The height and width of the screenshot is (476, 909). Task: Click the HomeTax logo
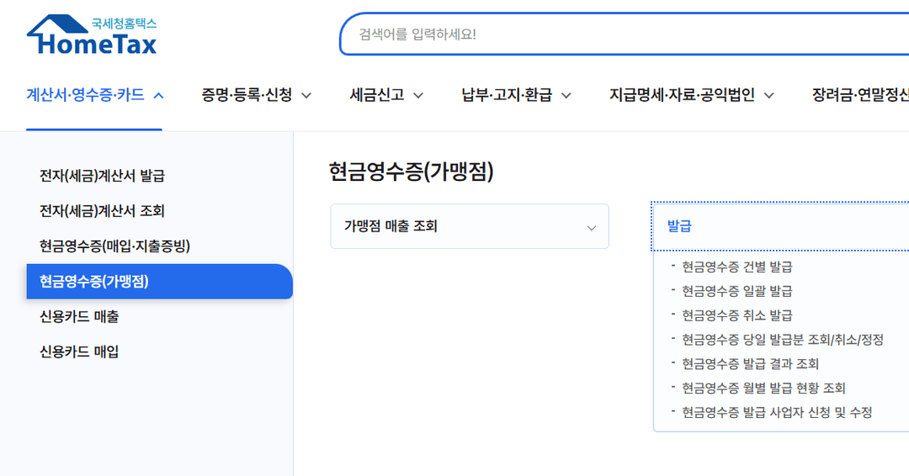(92, 34)
